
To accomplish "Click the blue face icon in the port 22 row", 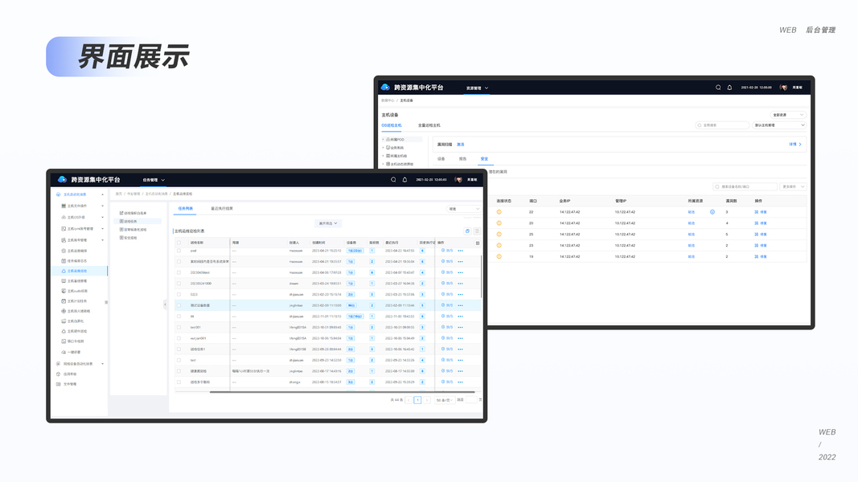I will coord(712,212).
